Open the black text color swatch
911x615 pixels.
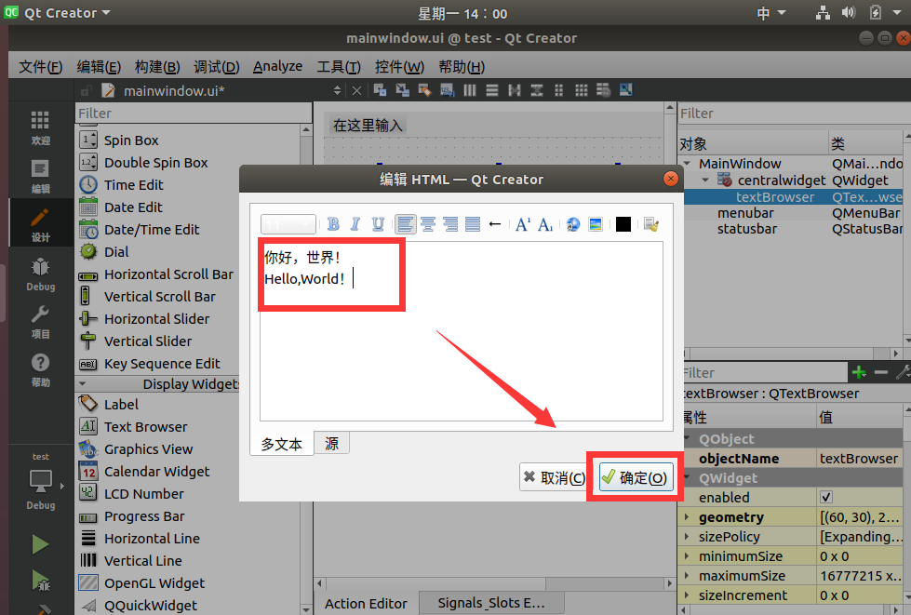pos(623,224)
